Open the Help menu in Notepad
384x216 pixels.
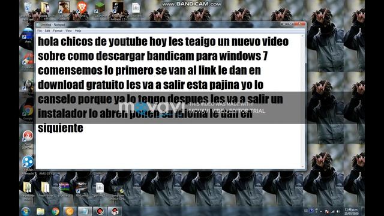[78, 31]
